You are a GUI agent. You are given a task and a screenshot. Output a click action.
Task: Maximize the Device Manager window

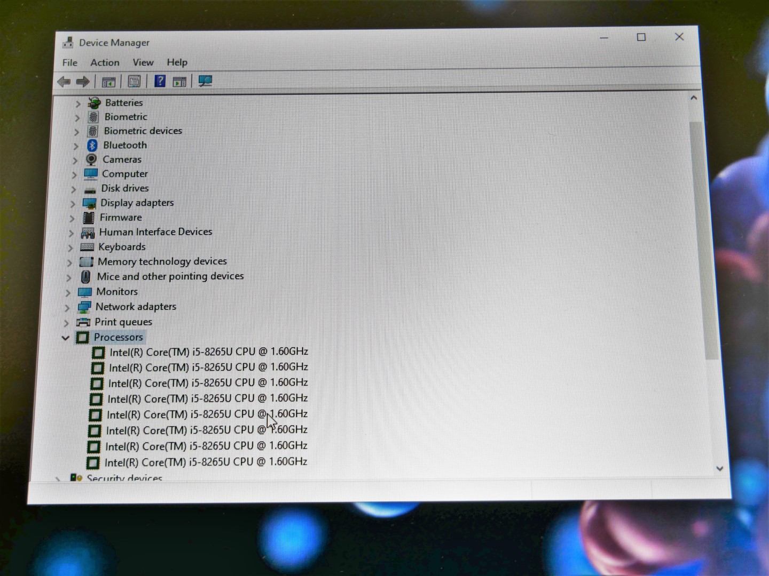(x=641, y=37)
